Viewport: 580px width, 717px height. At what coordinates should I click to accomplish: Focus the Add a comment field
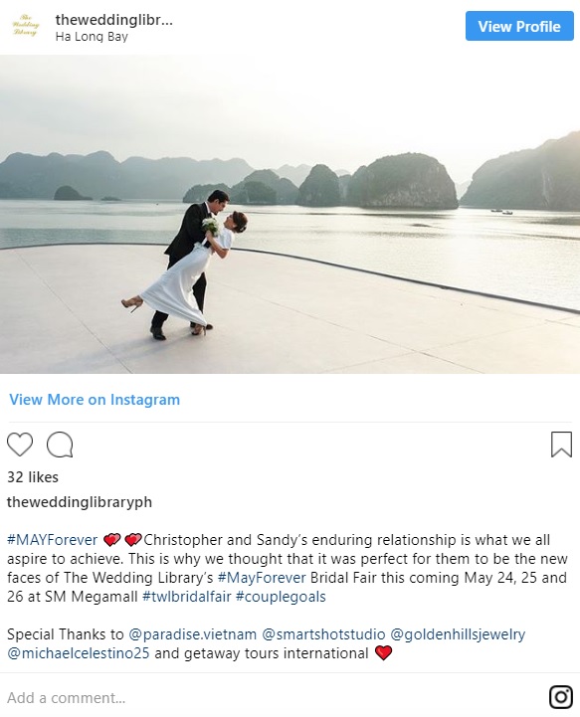[275, 698]
